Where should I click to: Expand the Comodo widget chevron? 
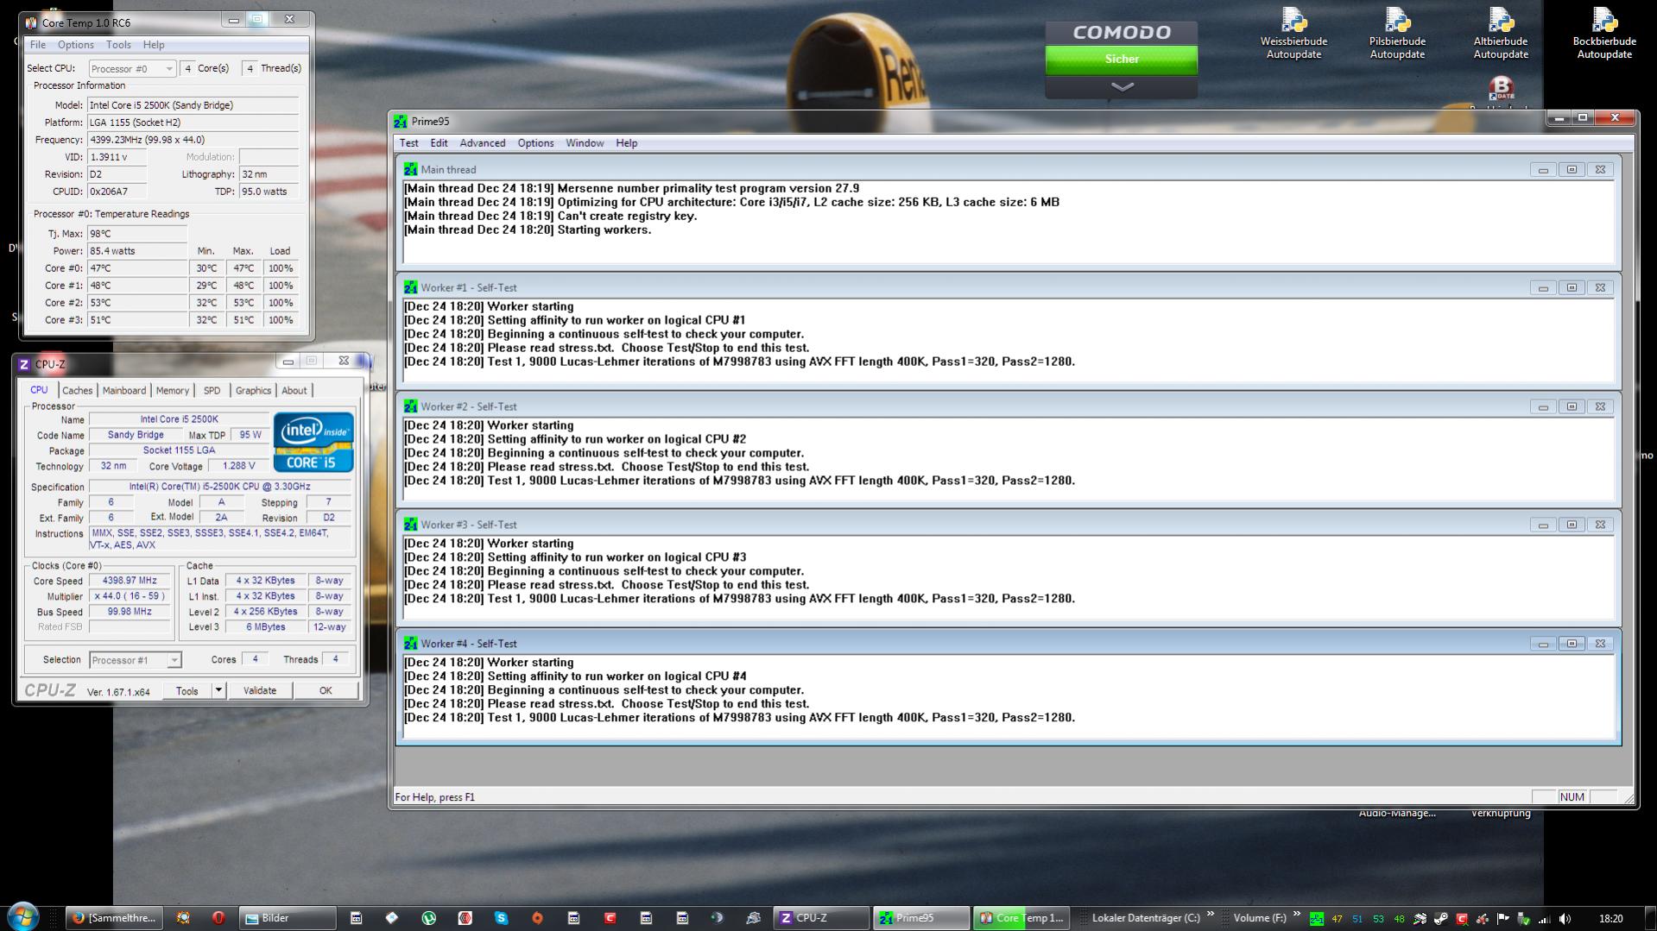point(1122,87)
